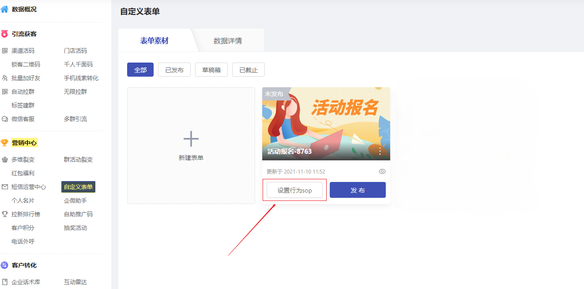Preview the form via the eye icon
584x289 pixels.
(382, 171)
